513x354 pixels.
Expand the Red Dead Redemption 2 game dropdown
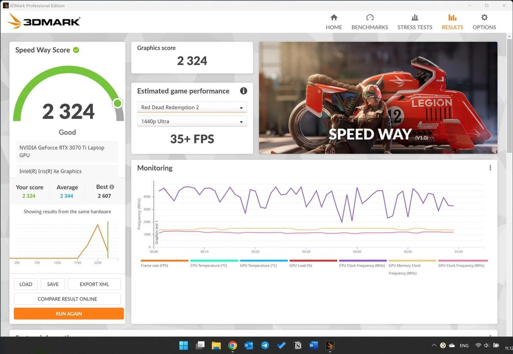click(192, 107)
